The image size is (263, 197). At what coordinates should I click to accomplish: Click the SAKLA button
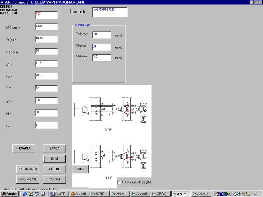54,148
